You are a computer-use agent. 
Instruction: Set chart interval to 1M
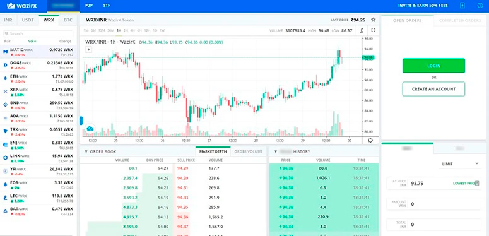tap(86, 30)
